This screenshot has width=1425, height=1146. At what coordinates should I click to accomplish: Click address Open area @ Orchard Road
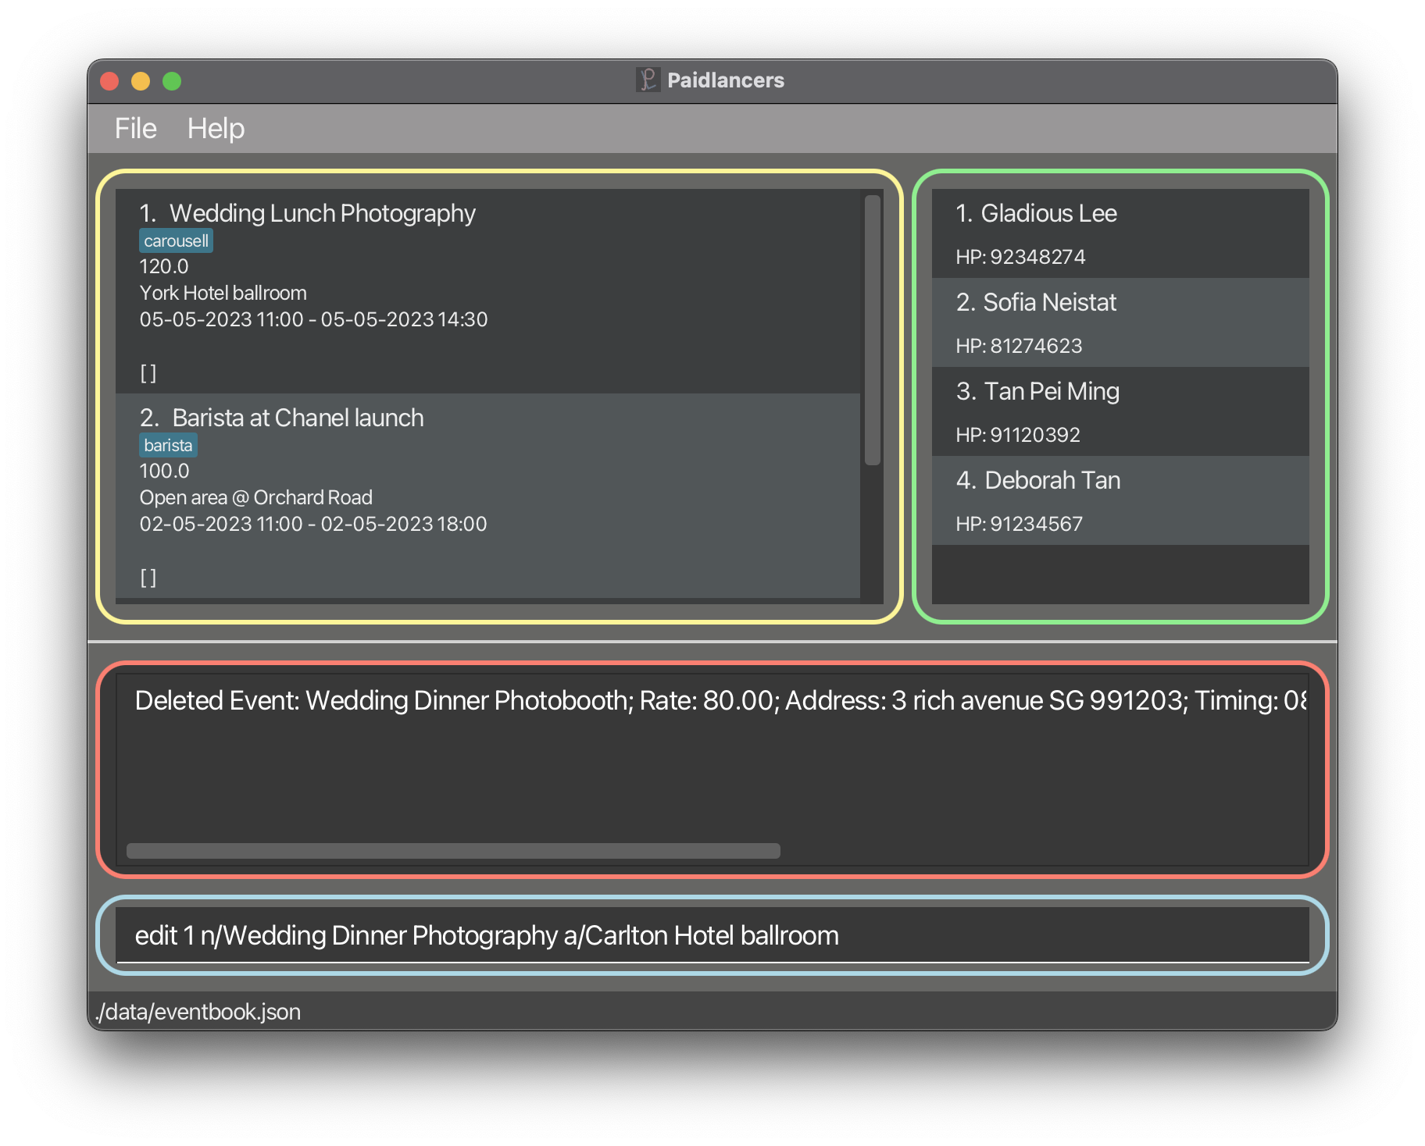point(255,497)
